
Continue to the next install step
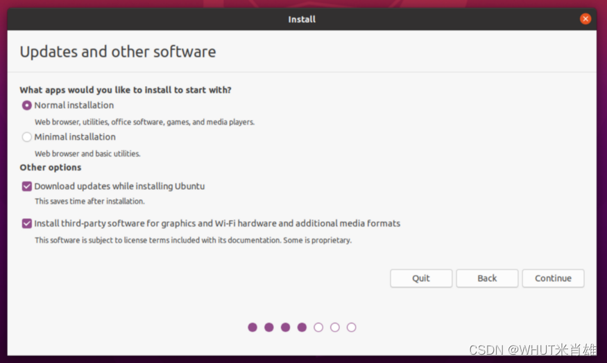tap(553, 278)
